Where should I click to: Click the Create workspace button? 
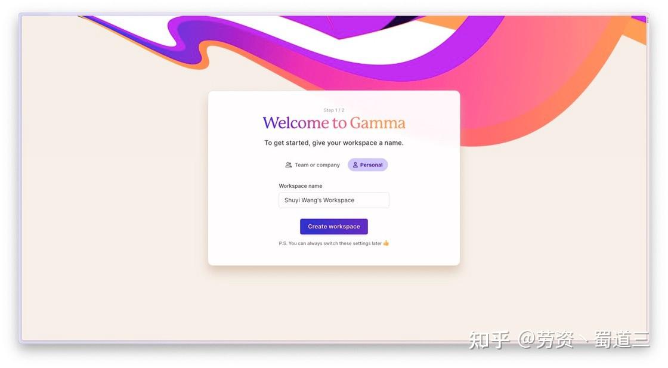tap(333, 227)
